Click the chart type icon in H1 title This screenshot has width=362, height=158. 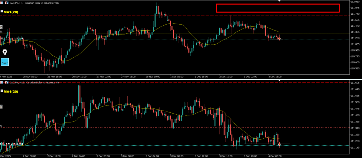coord(7,2)
